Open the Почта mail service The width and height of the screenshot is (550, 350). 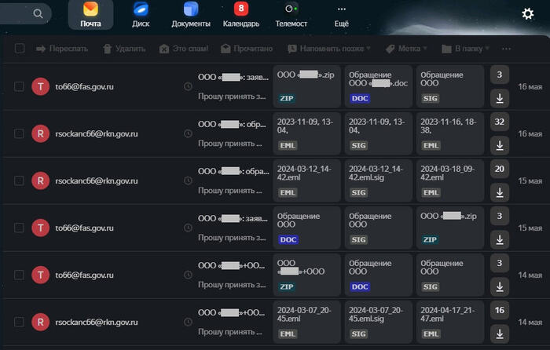[x=90, y=15]
